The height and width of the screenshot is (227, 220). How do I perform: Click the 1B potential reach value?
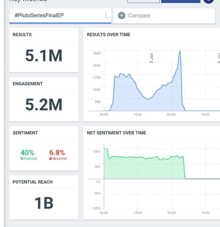[44, 203]
